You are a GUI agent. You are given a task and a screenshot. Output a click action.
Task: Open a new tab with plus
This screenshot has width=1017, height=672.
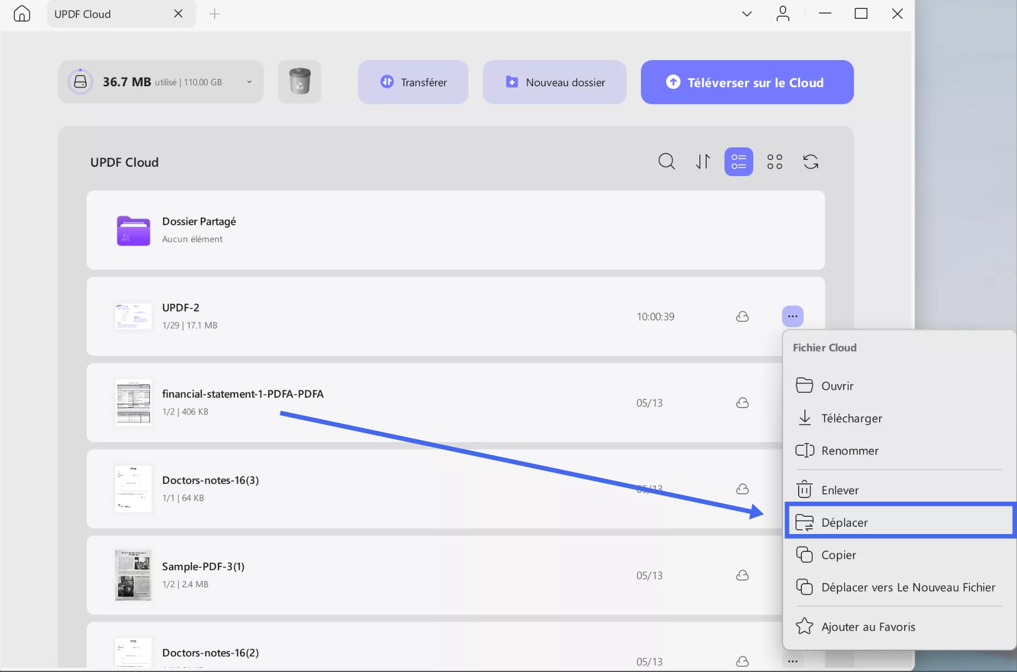(215, 14)
